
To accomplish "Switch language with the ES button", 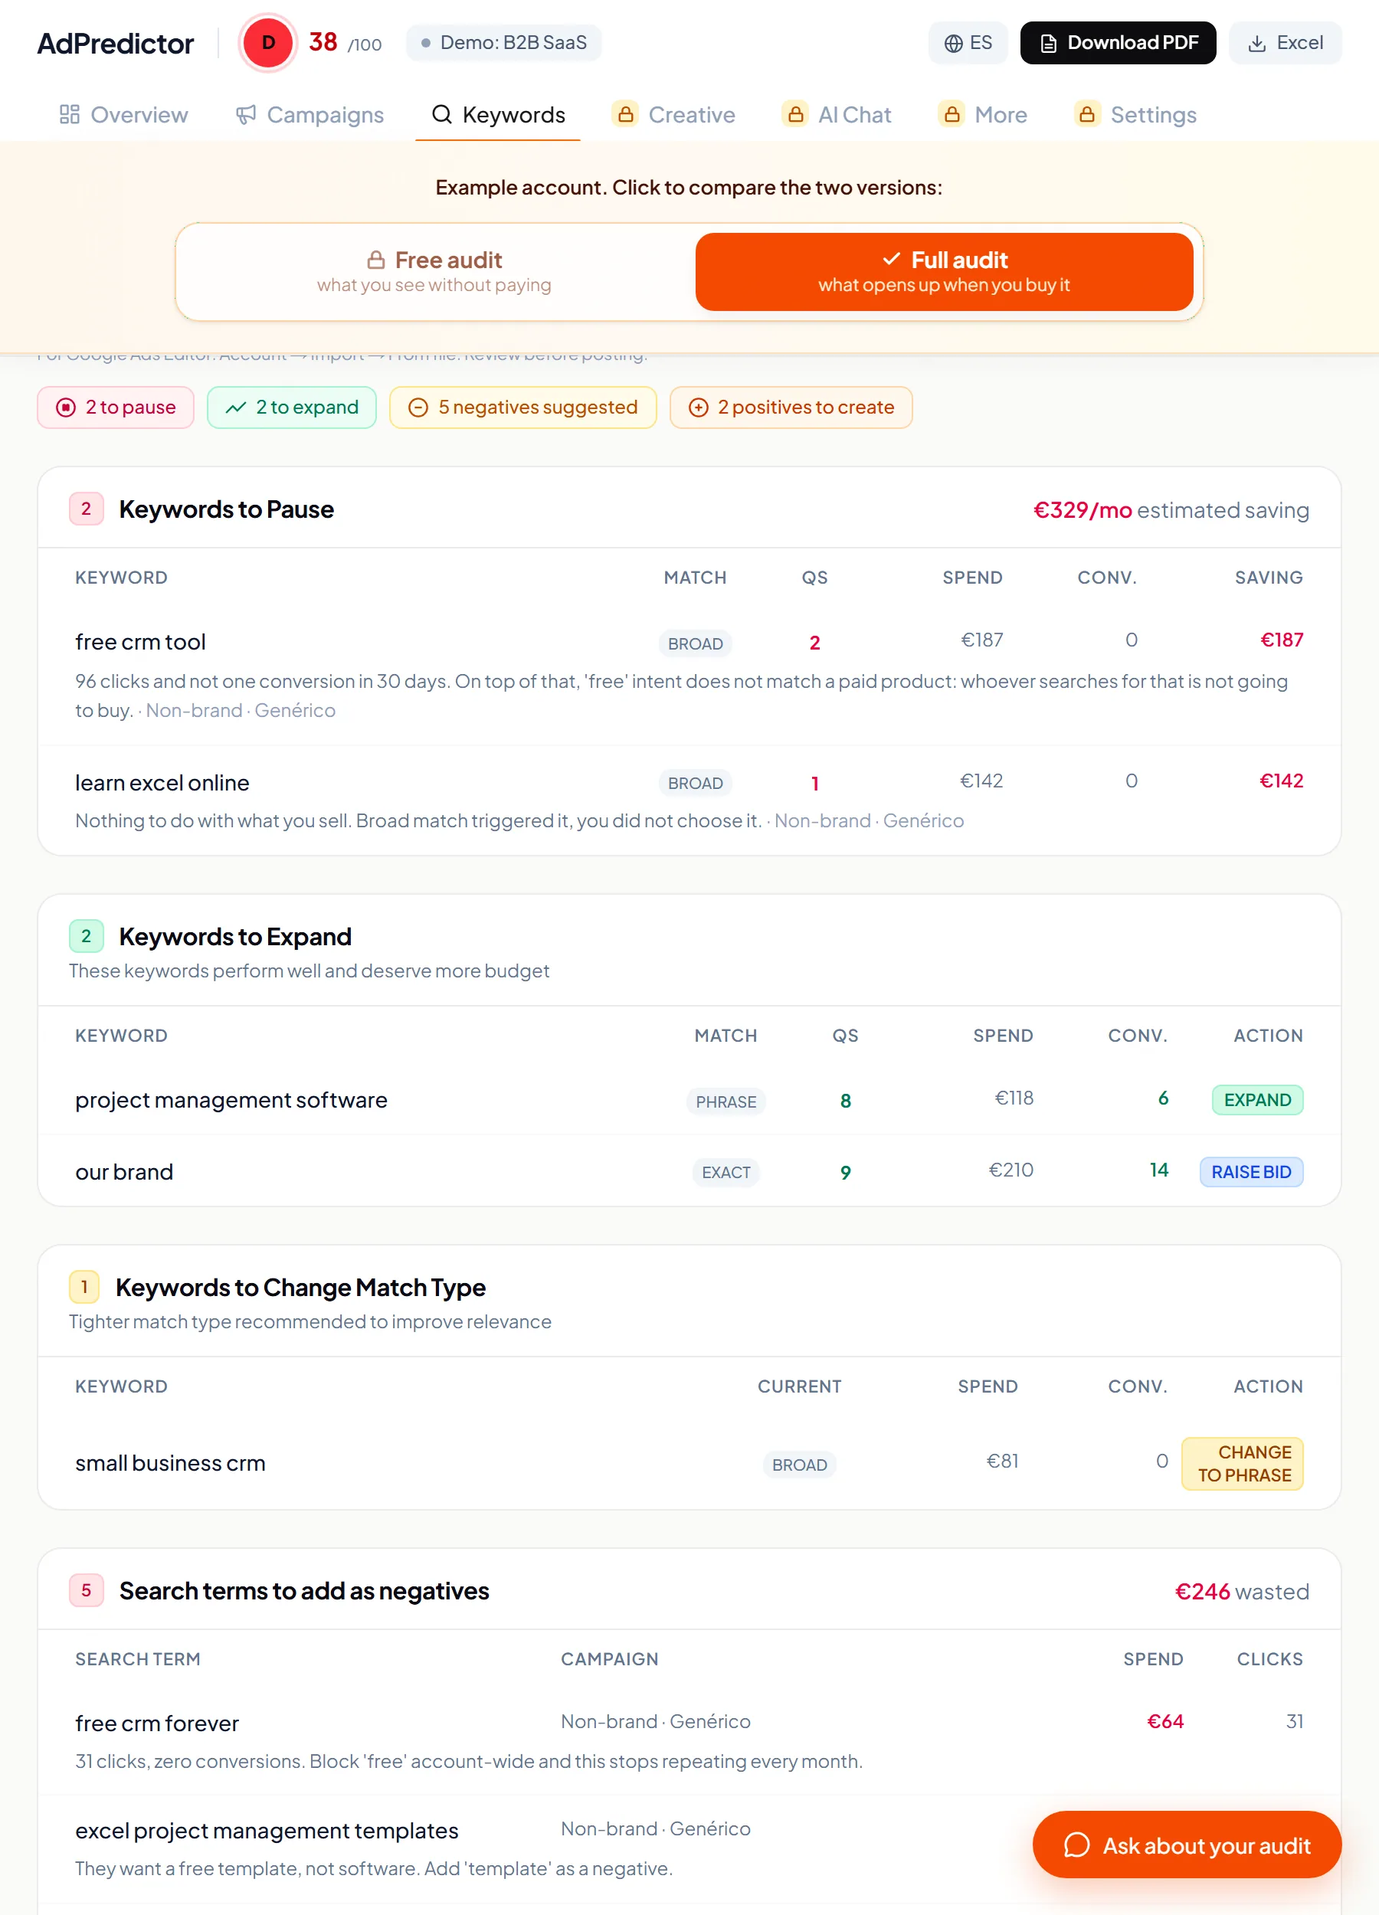I will [x=968, y=43].
